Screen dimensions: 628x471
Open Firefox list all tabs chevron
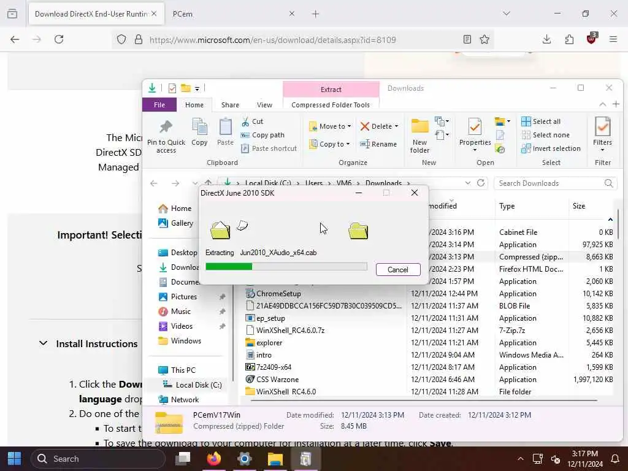(x=507, y=13)
